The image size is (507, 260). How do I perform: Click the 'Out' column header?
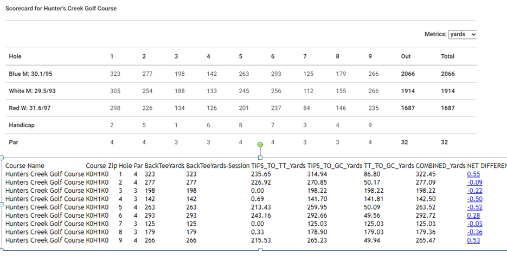[406, 56]
